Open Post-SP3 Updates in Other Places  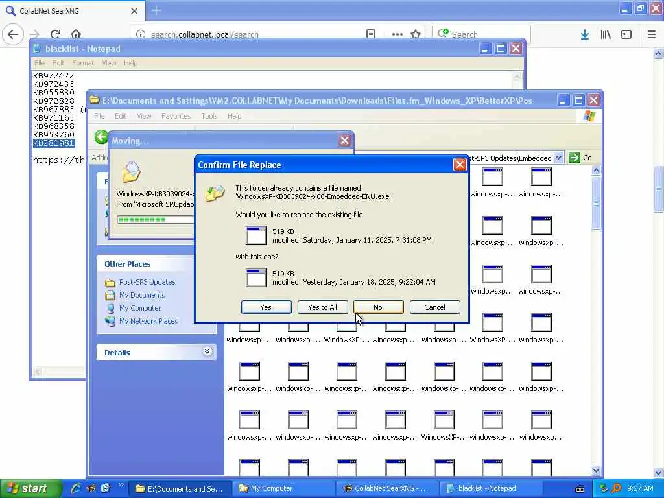(x=147, y=282)
